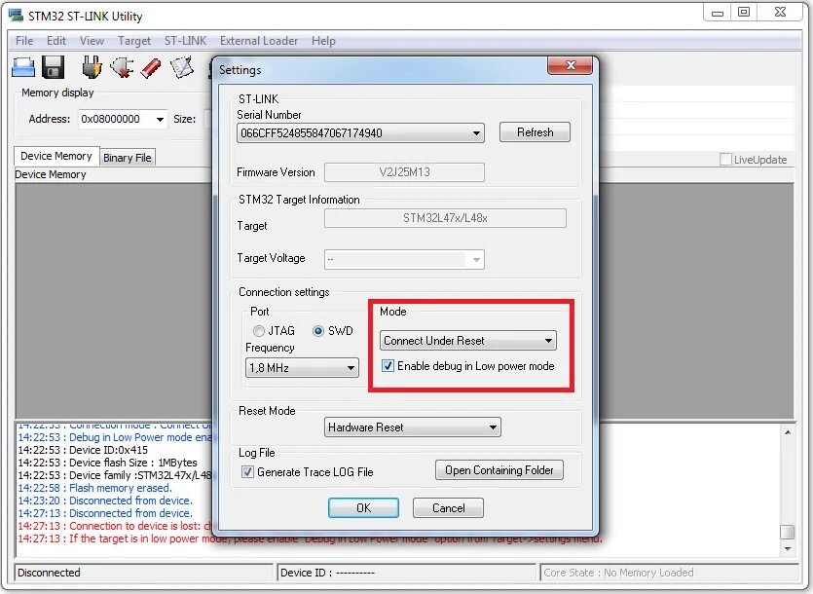The height and width of the screenshot is (594, 813).
Task: Click Open Containing Folder button
Action: click(x=499, y=470)
